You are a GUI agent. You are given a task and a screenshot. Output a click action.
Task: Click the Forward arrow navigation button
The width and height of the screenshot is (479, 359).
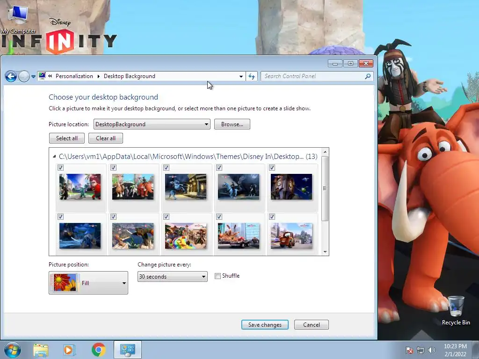coord(24,76)
